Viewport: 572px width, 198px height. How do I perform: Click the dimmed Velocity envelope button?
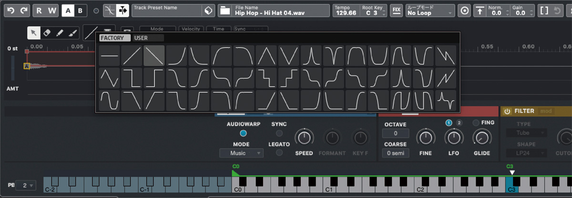click(x=191, y=29)
